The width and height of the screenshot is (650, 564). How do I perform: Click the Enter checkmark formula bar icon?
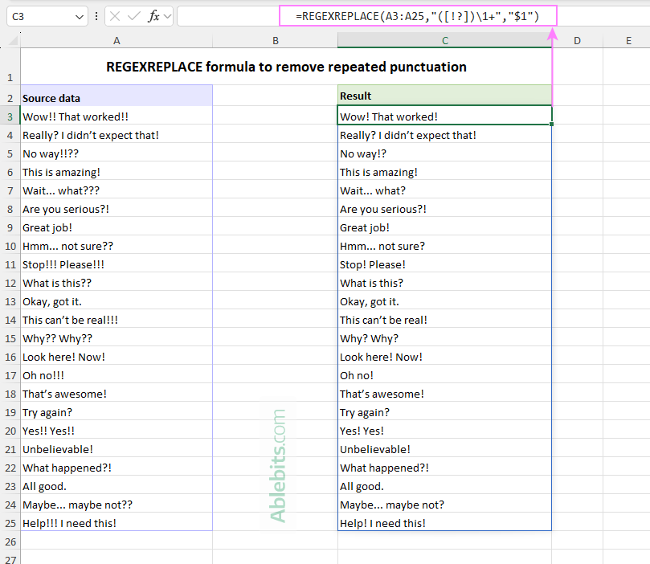point(134,16)
